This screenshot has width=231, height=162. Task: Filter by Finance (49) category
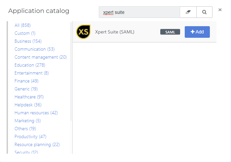click(26, 81)
